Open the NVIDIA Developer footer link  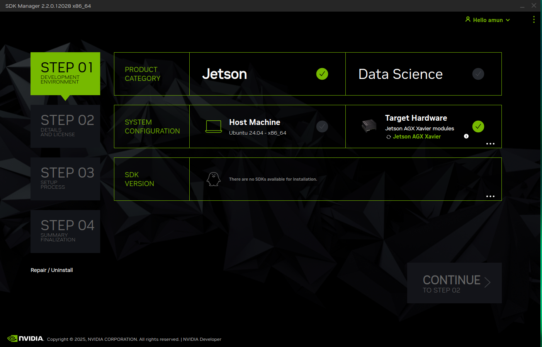(202, 339)
